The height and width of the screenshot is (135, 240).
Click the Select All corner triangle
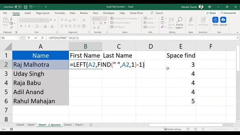tap(8, 46)
